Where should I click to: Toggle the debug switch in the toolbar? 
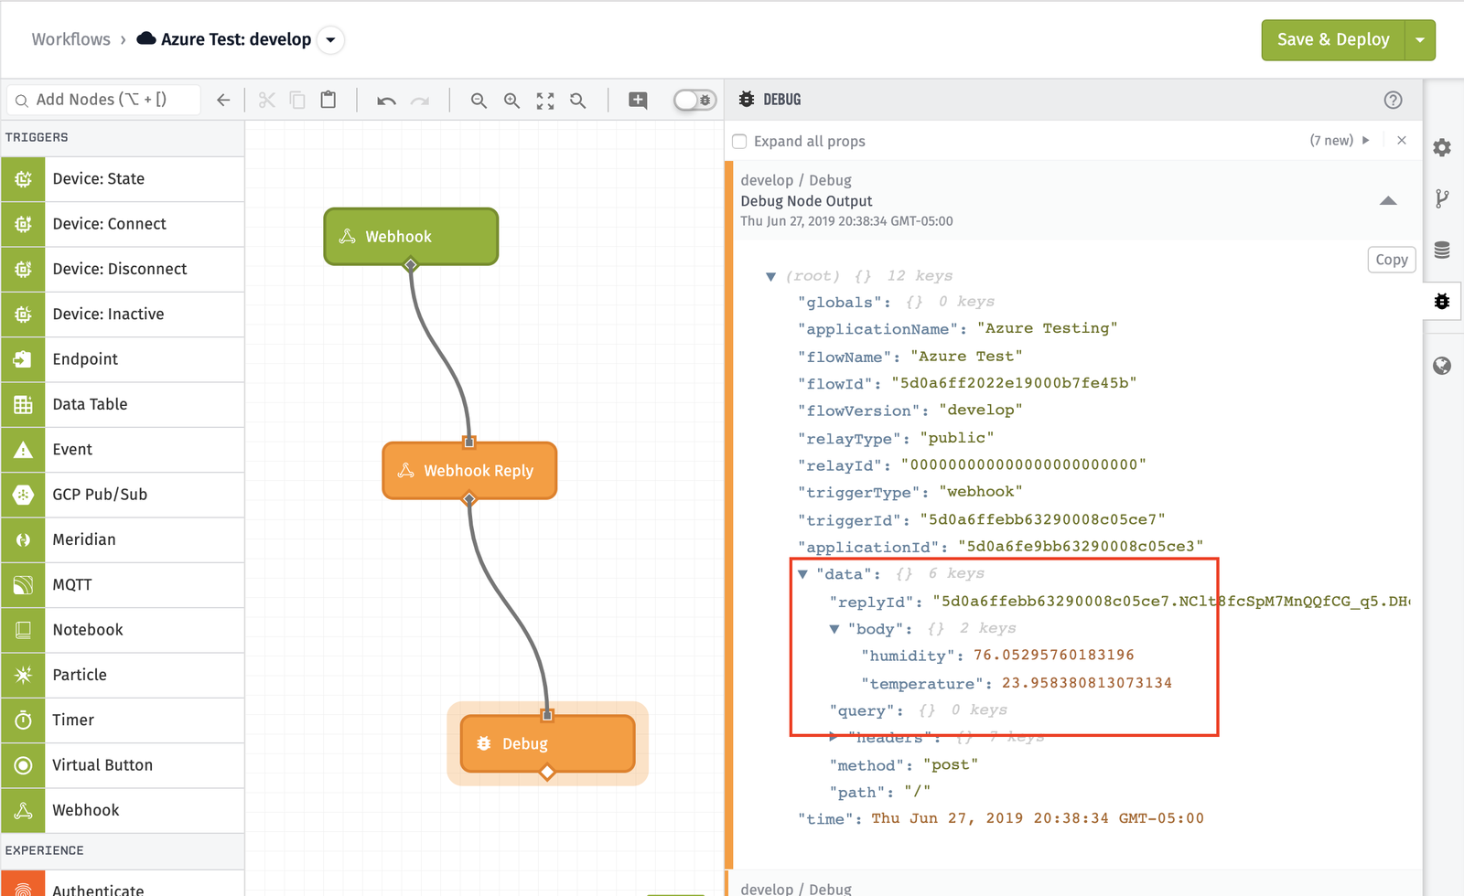[694, 100]
